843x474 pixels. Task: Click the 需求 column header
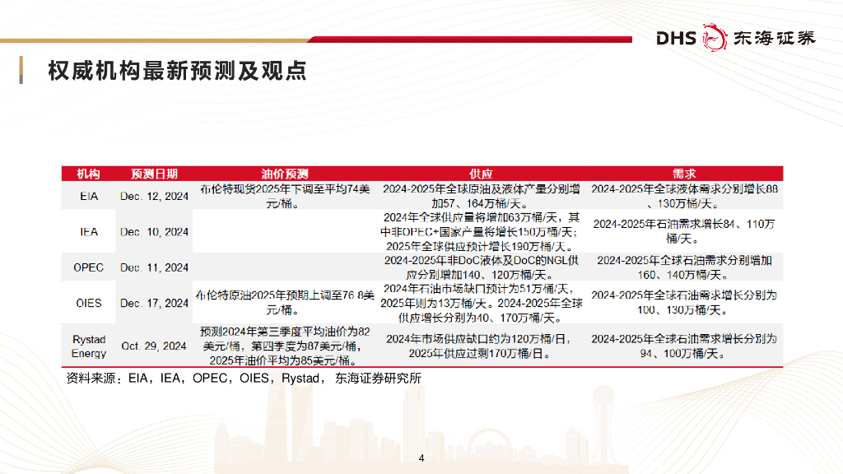pos(684,174)
